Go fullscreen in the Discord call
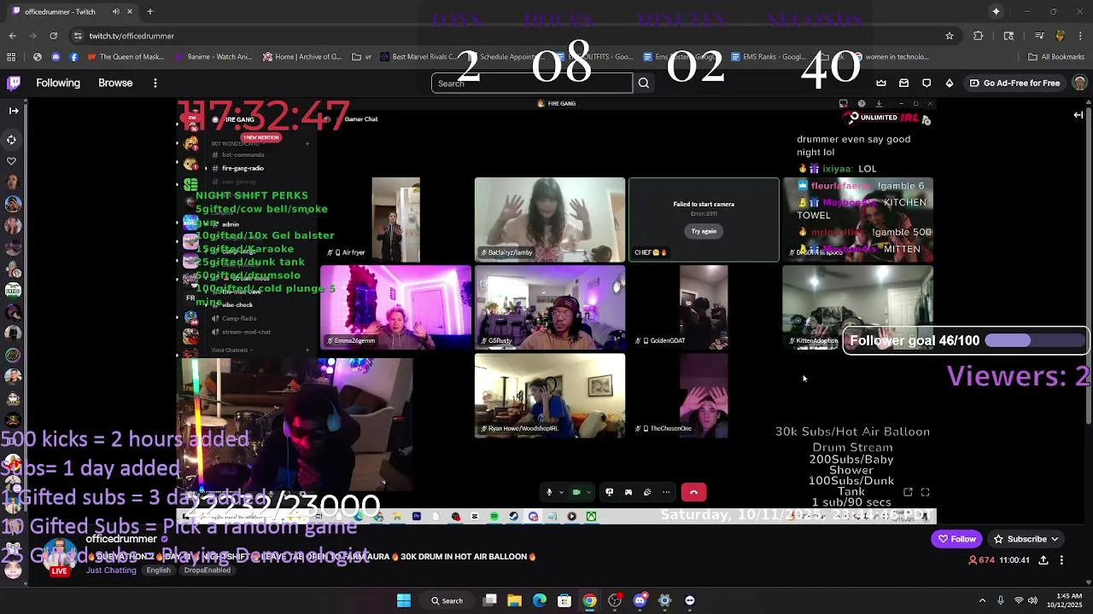 pos(925,492)
